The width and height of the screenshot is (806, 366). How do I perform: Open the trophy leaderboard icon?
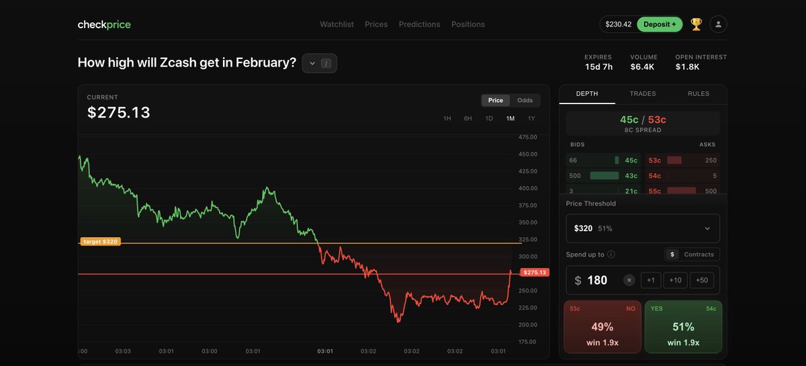(696, 24)
